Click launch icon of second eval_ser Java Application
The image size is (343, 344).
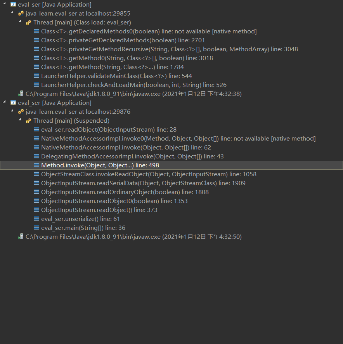pos(13,103)
